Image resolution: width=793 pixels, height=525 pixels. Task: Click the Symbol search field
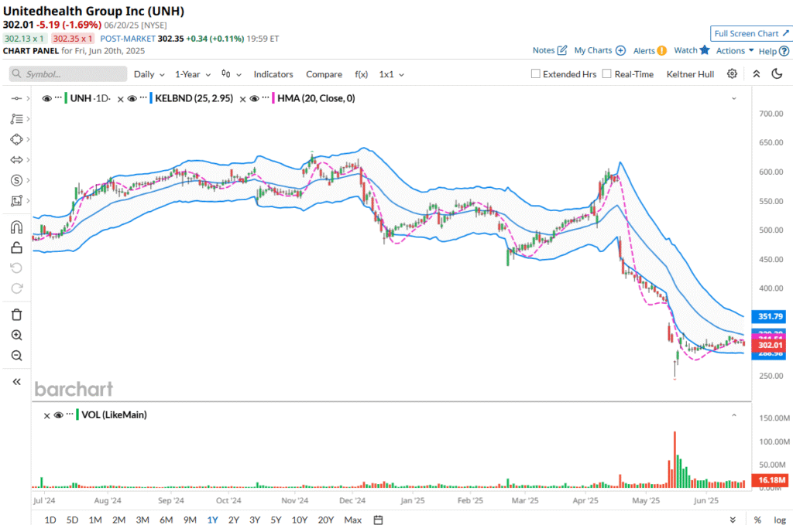pyautogui.click(x=68, y=74)
